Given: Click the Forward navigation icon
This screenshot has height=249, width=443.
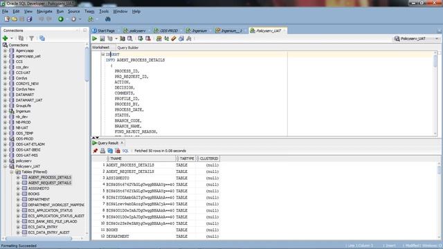Looking at the screenshot, I should (x=73, y=19).
